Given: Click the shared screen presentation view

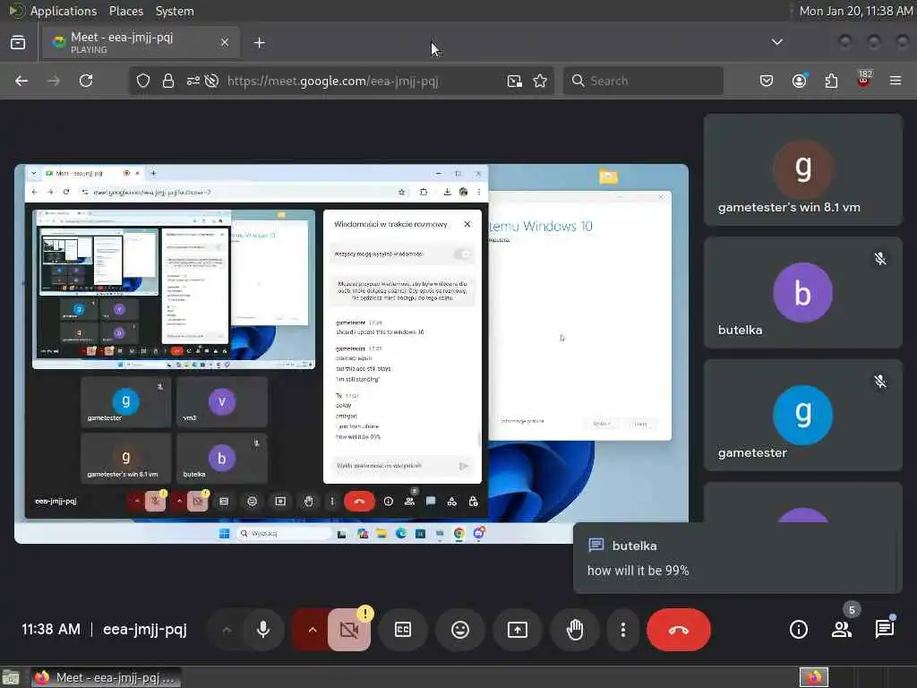Looking at the screenshot, I should click(x=351, y=353).
